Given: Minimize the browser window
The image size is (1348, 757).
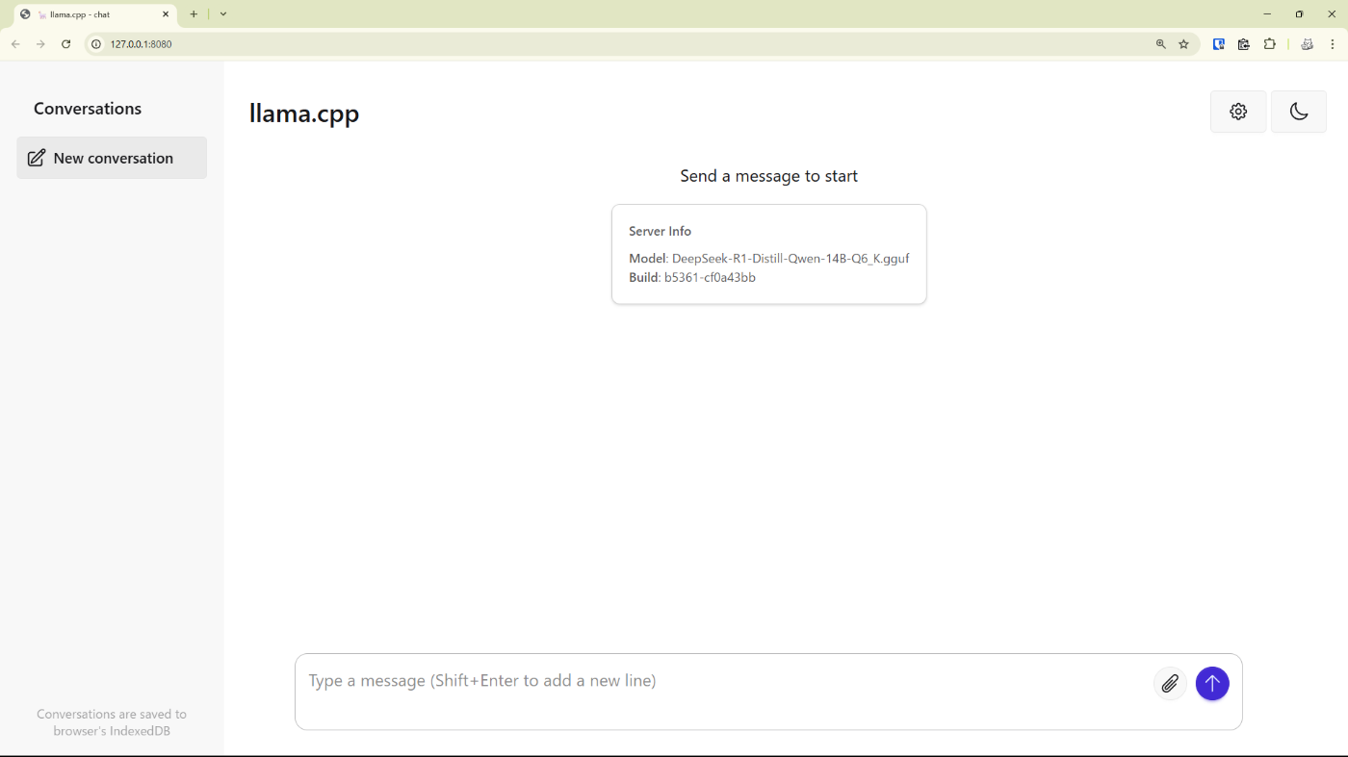Looking at the screenshot, I should [x=1267, y=14].
